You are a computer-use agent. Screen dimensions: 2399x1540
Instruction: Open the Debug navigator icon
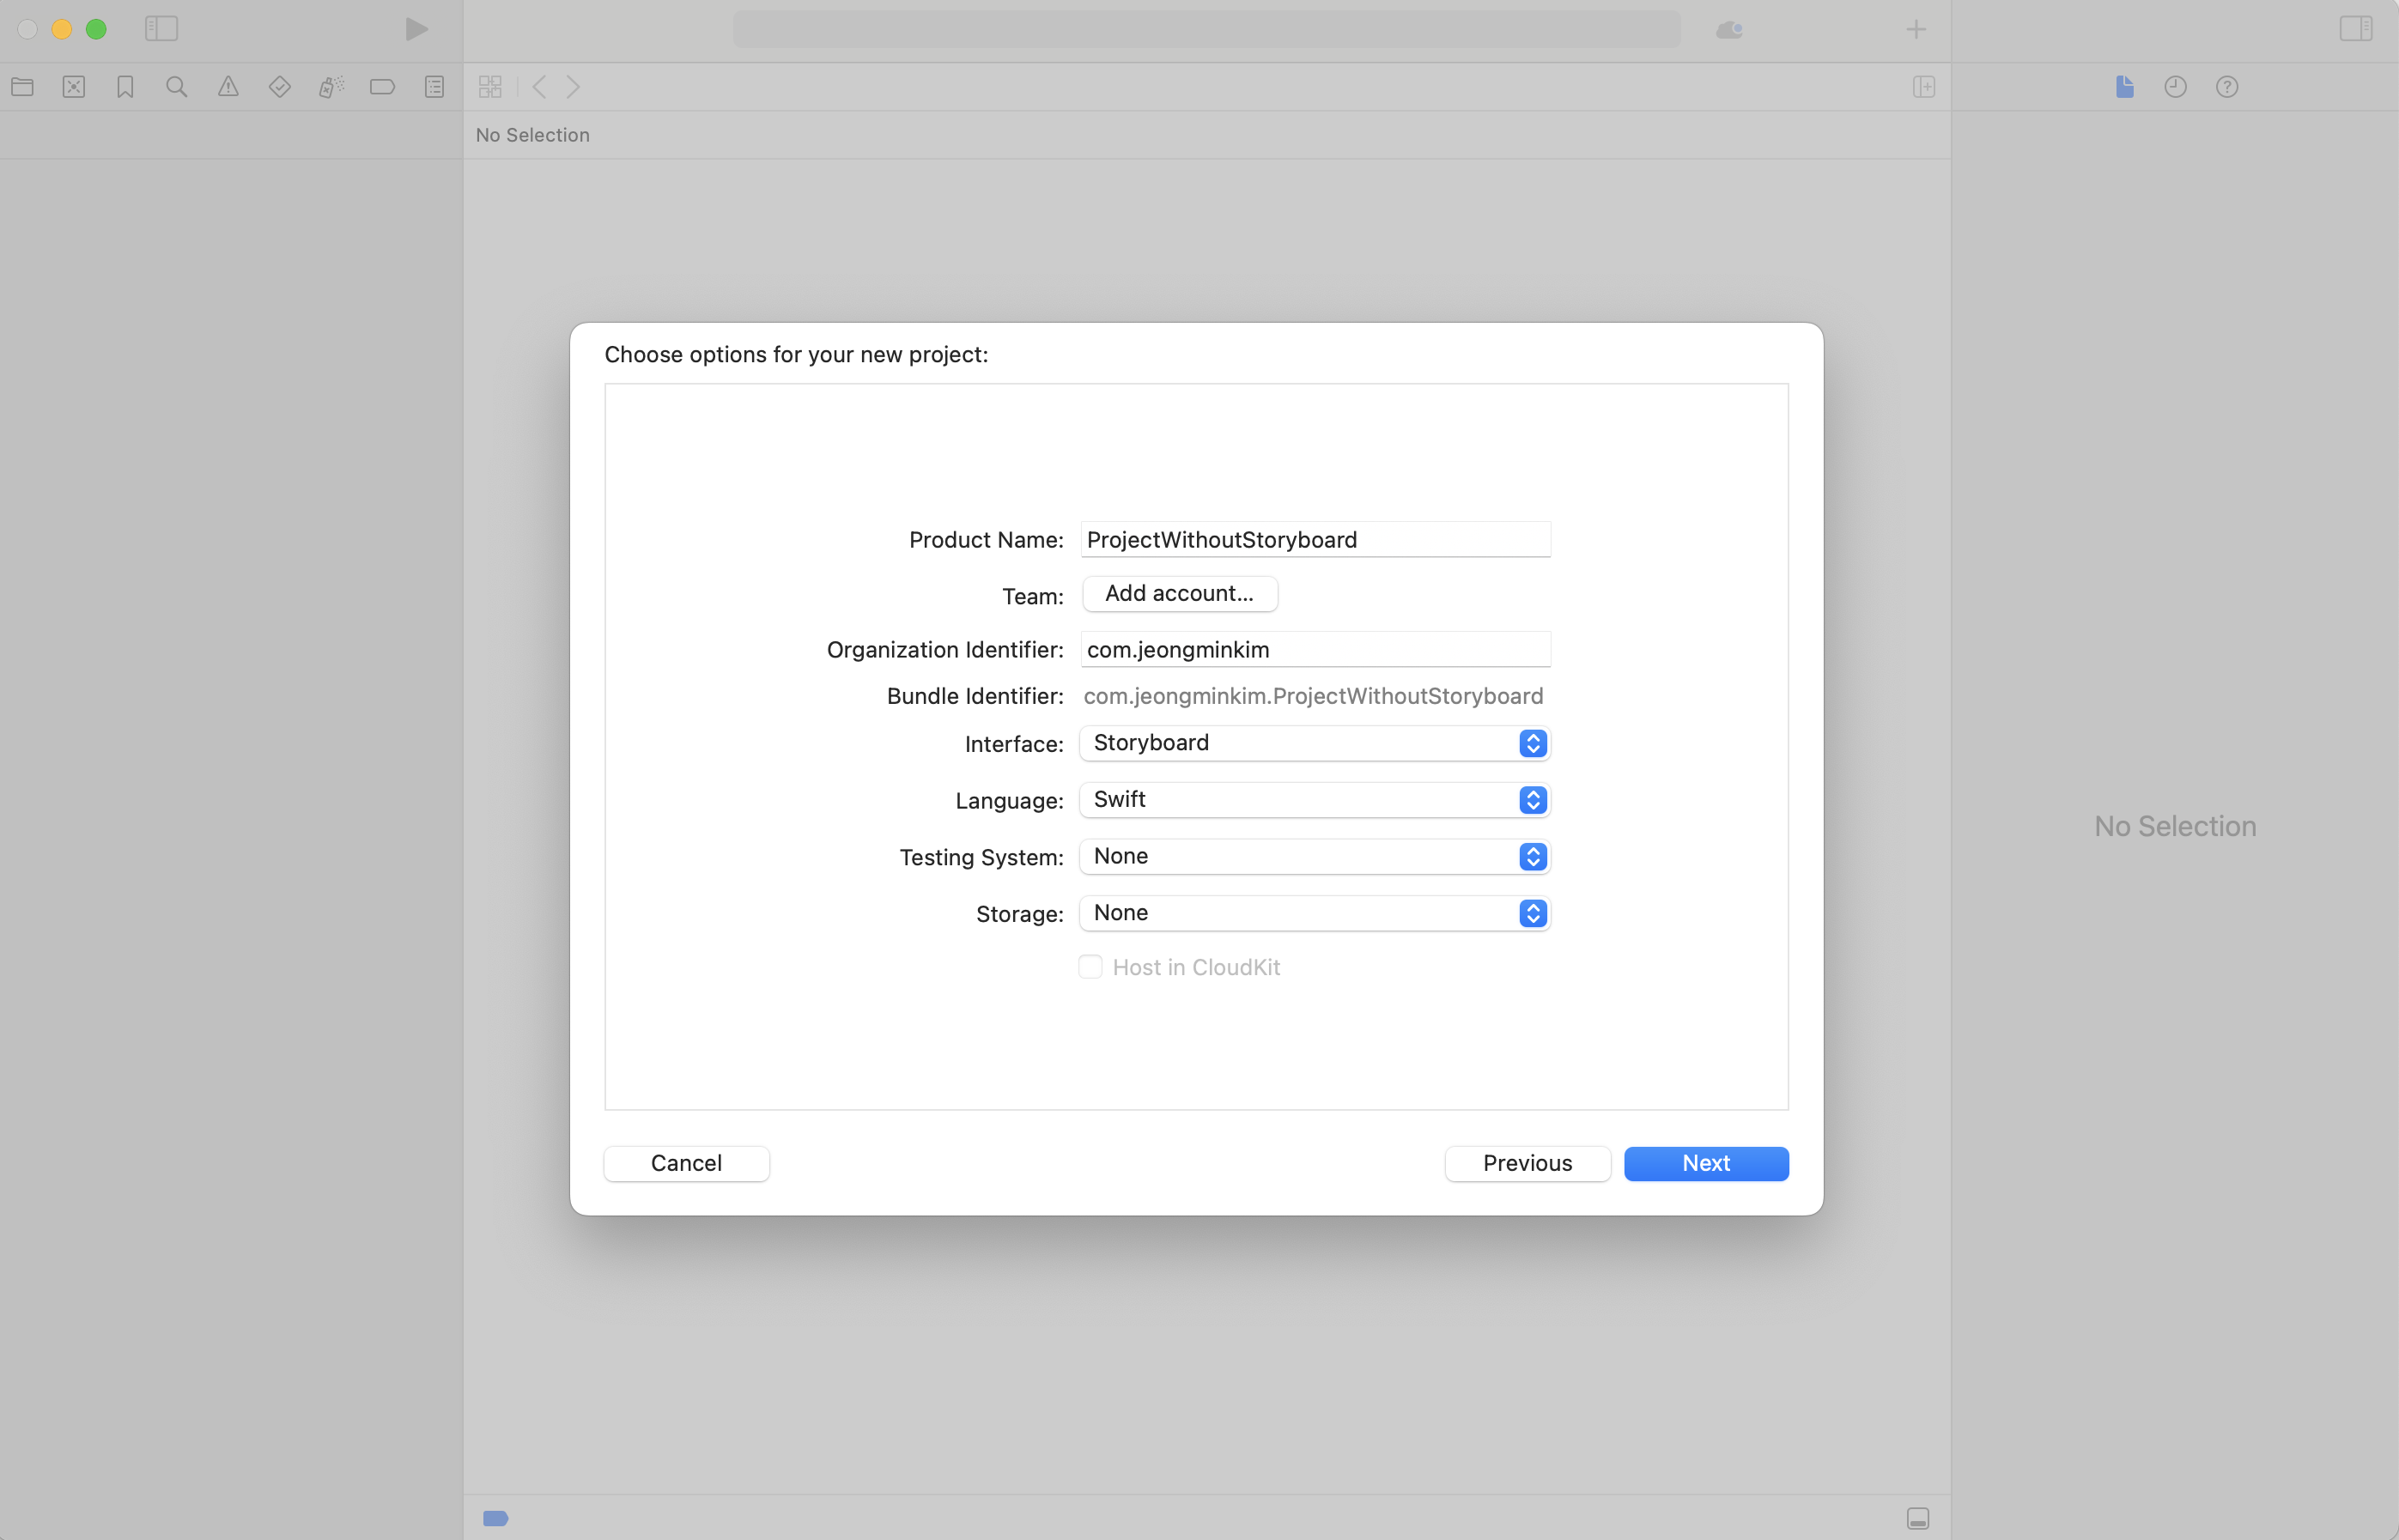(331, 87)
